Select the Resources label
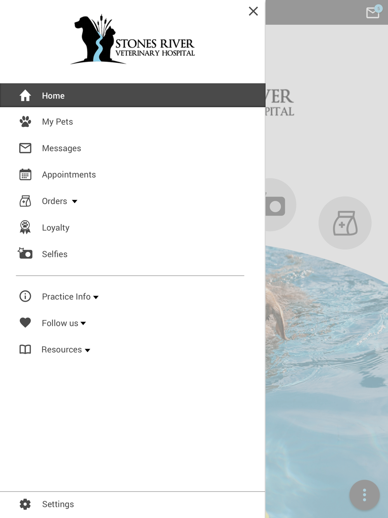The width and height of the screenshot is (388, 518). 62,349
